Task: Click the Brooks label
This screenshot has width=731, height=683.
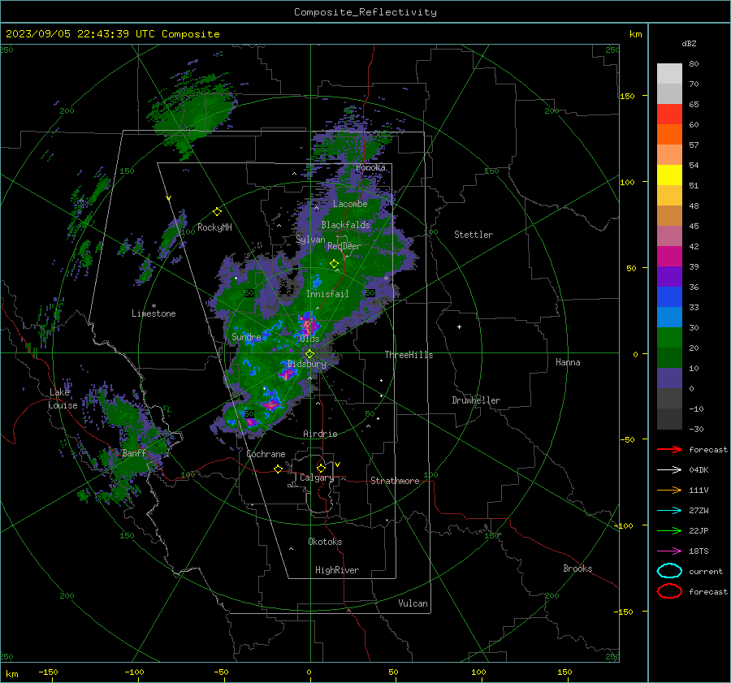Action: [x=577, y=568]
